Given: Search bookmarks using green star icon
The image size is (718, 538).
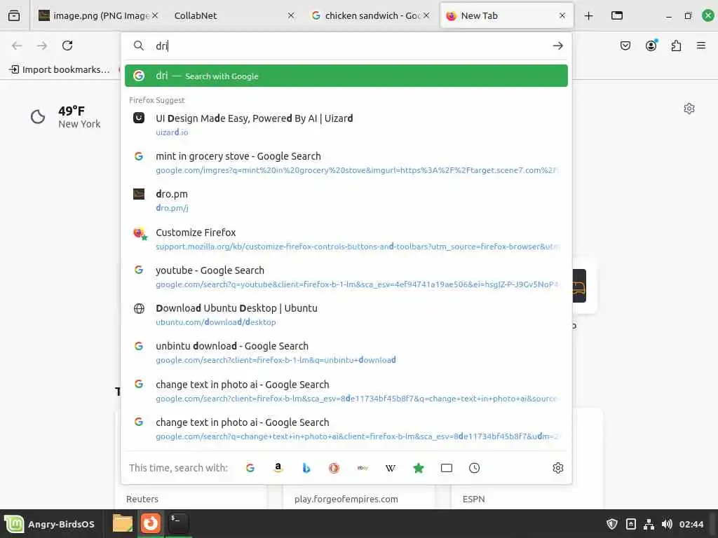Looking at the screenshot, I should [418, 467].
